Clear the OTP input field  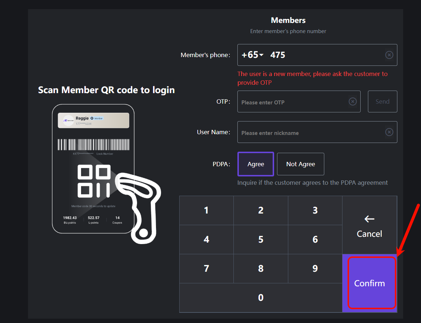point(352,101)
